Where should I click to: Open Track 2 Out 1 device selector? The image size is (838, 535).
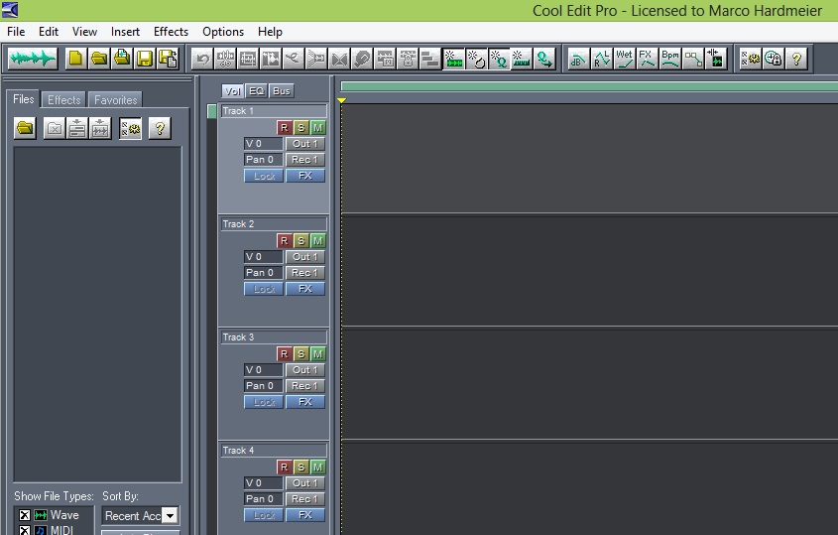tap(305, 257)
